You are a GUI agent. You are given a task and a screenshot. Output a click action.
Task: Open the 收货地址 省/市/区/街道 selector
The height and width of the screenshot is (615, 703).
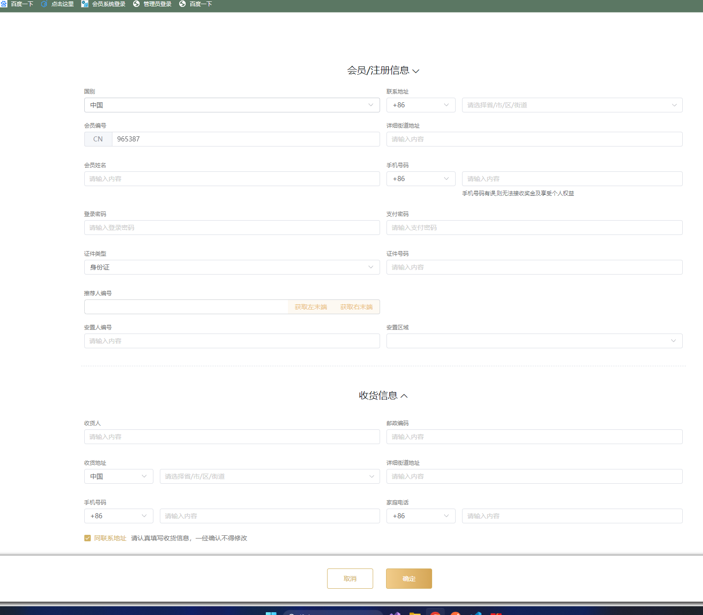click(269, 476)
